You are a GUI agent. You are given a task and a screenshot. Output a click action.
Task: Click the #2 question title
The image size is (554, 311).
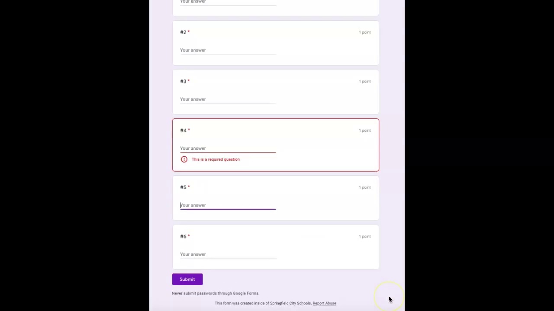(x=183, y=32)
